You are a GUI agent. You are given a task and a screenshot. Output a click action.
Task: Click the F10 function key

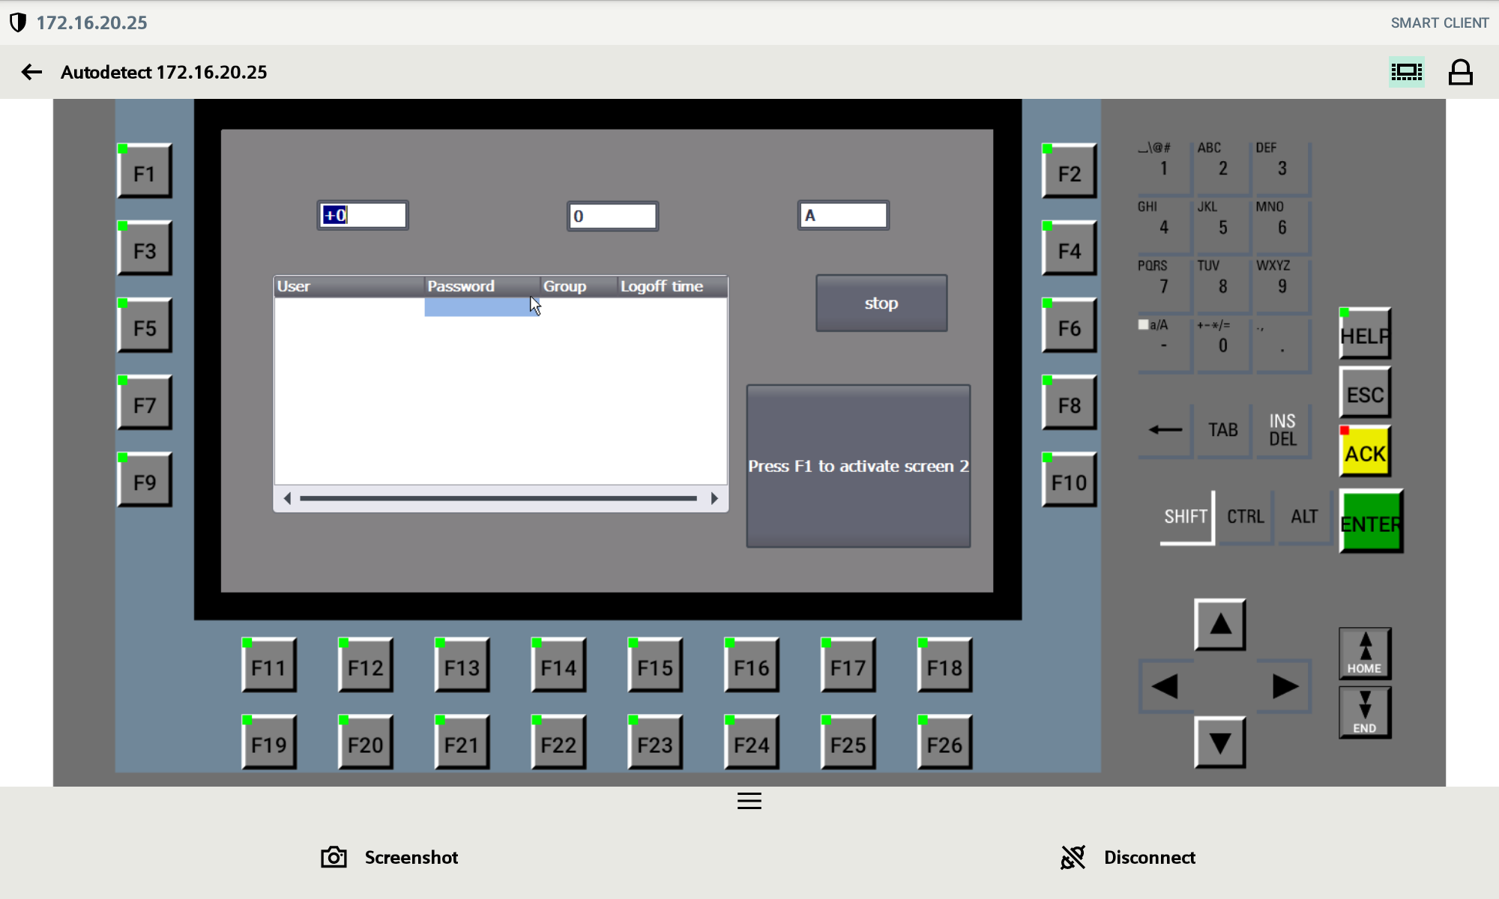coord(1069,480)
